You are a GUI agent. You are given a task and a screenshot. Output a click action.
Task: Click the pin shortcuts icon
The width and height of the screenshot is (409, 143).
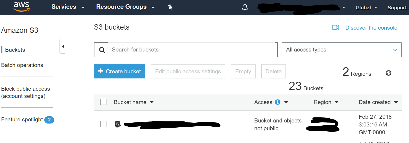170,7
